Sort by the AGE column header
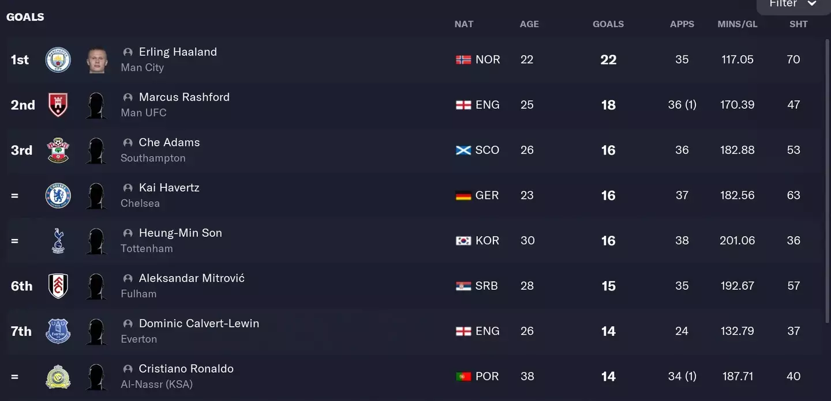Image resolution: width=831 pixels, height=401 pixels. click(529, 24)
